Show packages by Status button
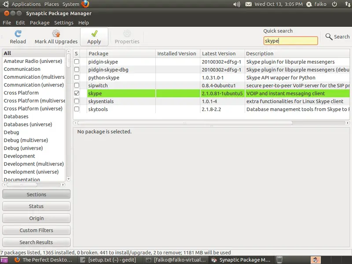This screenshot has height=264, width=352. point(36,206)
